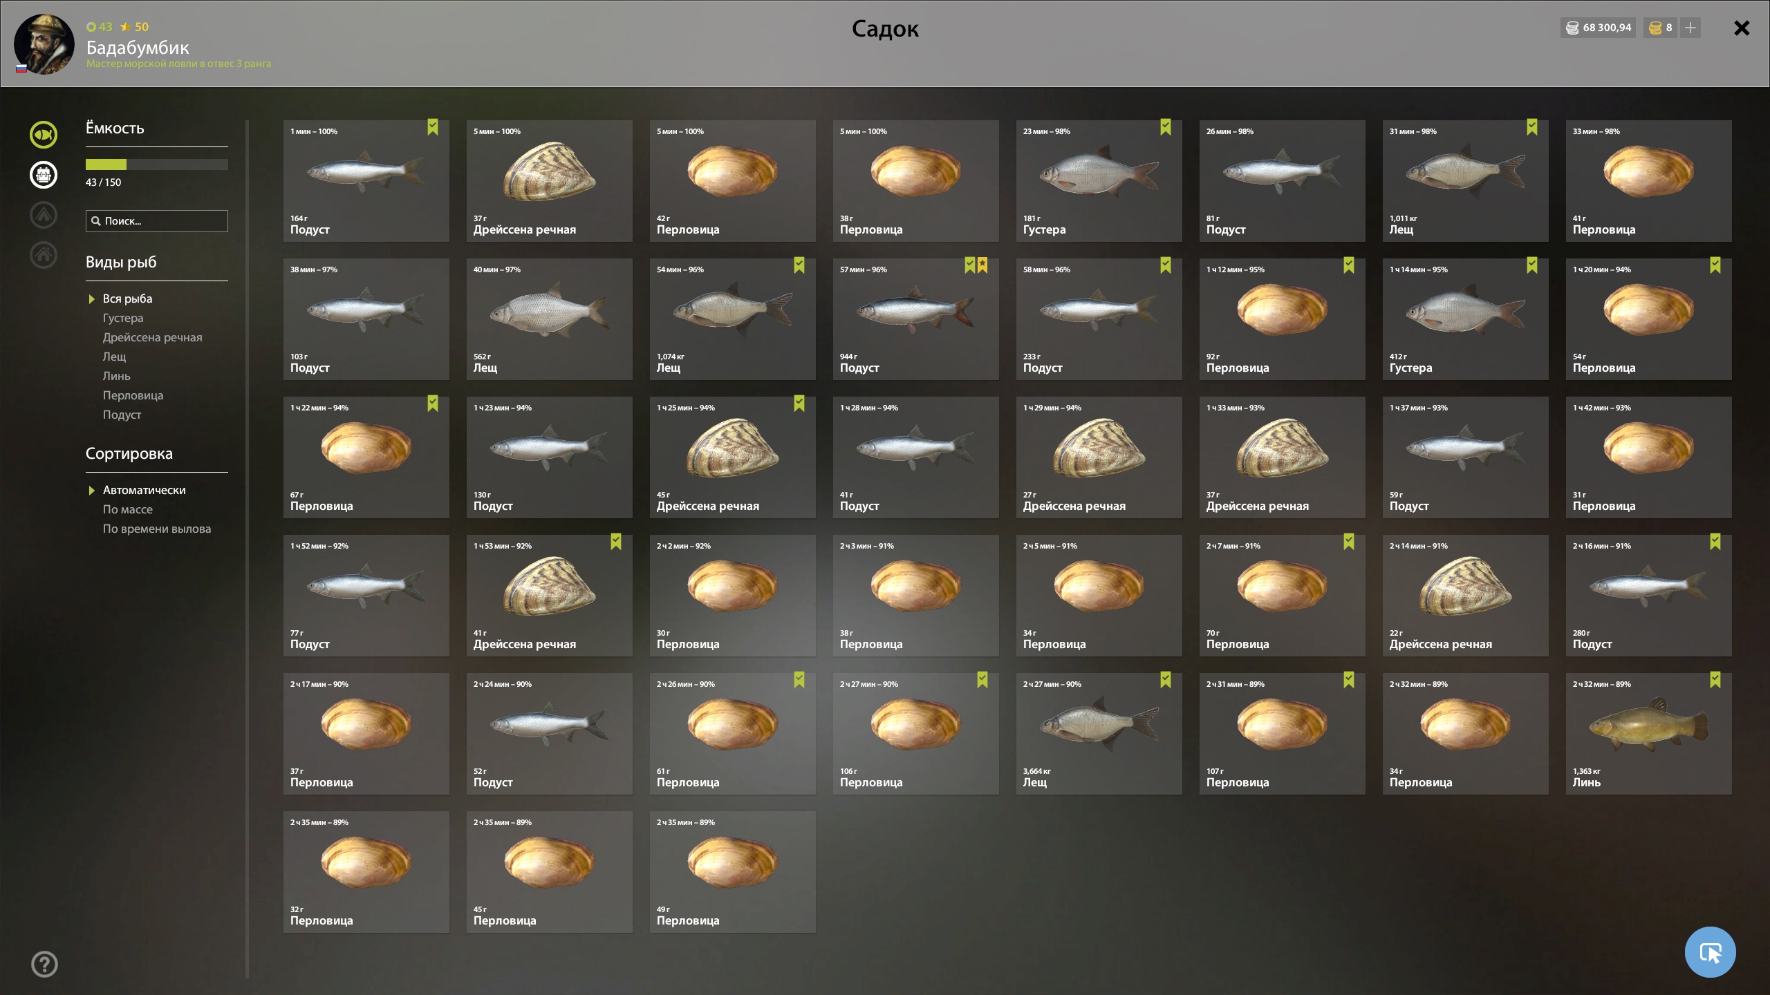Click the Ёмкость capacity progress bar
1770x995 pixels.
pyautogui.click(x=157, y=164)
